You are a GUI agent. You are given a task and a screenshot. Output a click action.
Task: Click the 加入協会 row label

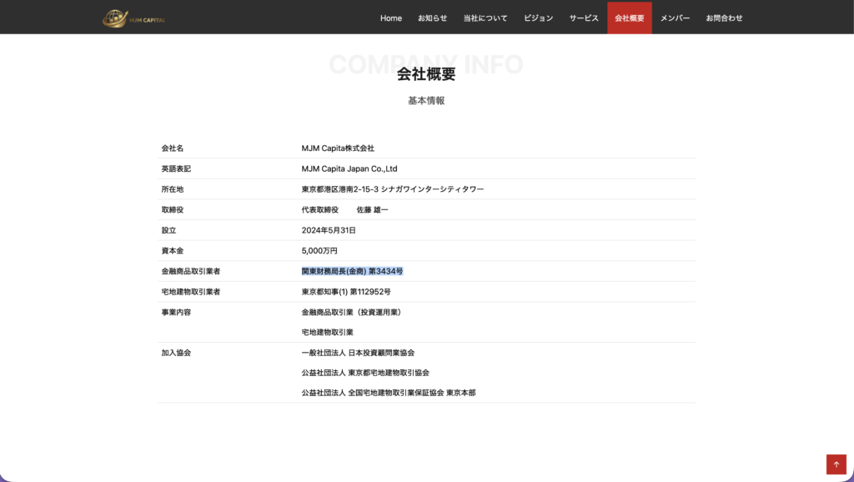coord(176,353)
